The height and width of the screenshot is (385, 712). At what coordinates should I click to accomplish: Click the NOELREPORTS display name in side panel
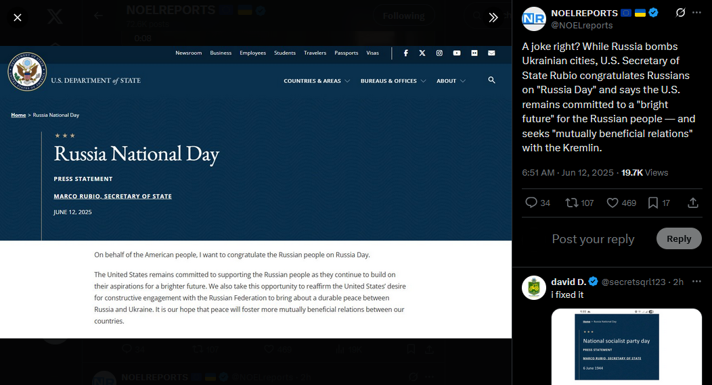pyautogui.click(x=584, y=13)
